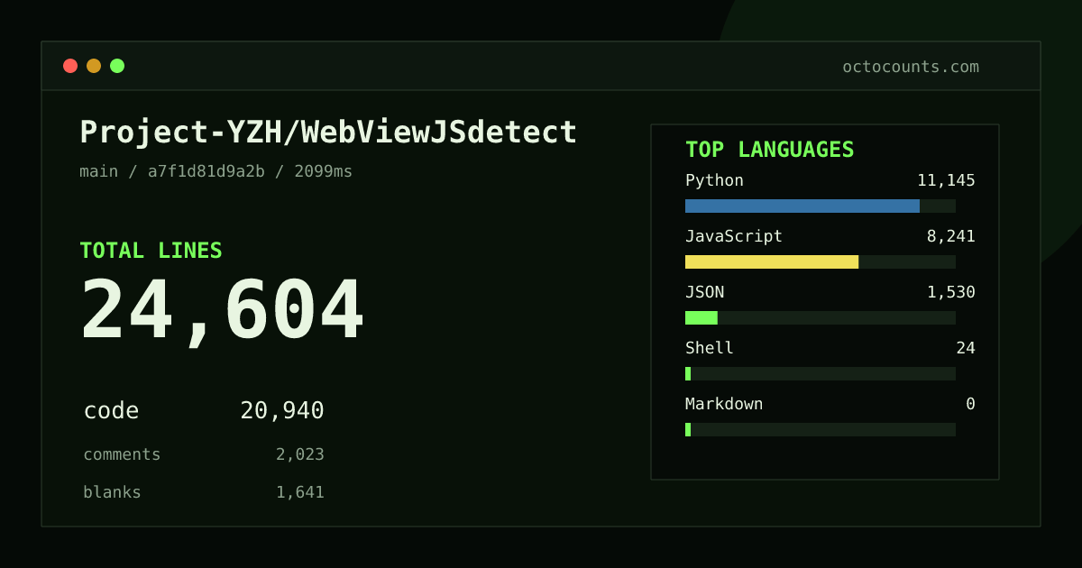Screen dimensions: 1082x568
Task: Click the Python language label
Action: pyautogui.click(x=714, y=180)
